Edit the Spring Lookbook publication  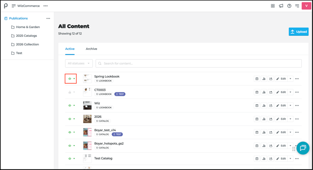(281, 79)
